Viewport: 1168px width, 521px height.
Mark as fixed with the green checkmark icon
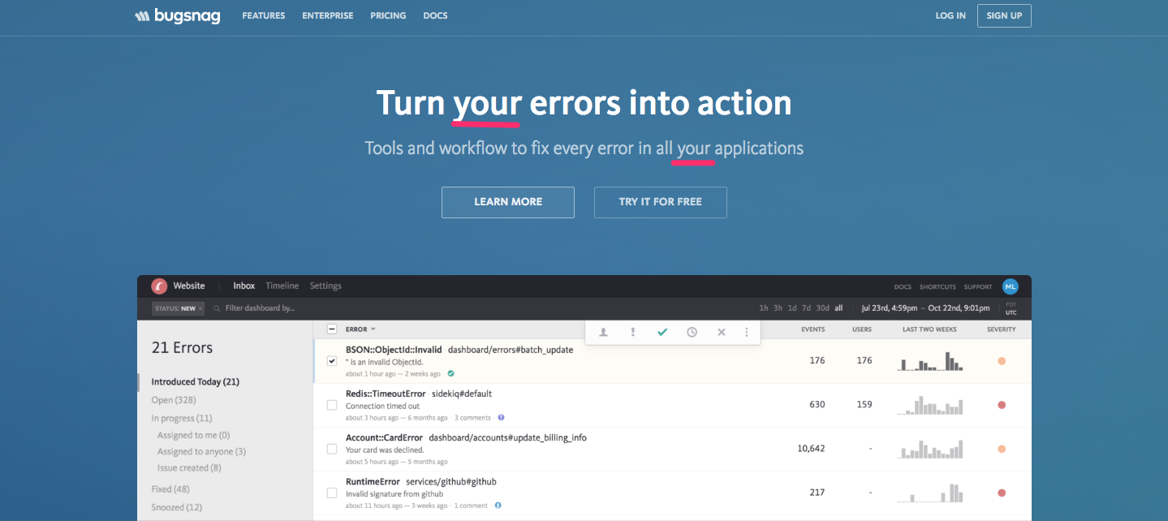coord(662,332)
